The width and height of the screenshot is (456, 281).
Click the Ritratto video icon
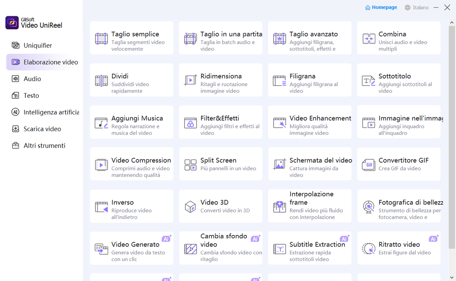pos(368,249)
